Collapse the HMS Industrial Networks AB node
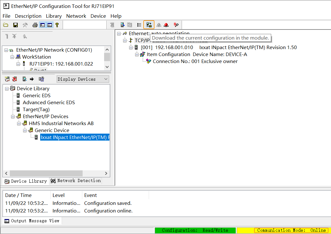The width and height of the screenshot is (331, 234). (x=19, y=123)
